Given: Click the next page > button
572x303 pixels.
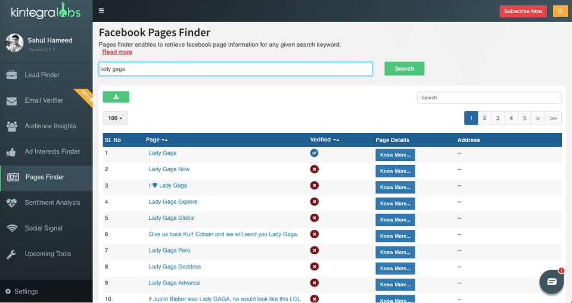Looking at the screenshot, I should pyautogui.click(x=537, y=118).
